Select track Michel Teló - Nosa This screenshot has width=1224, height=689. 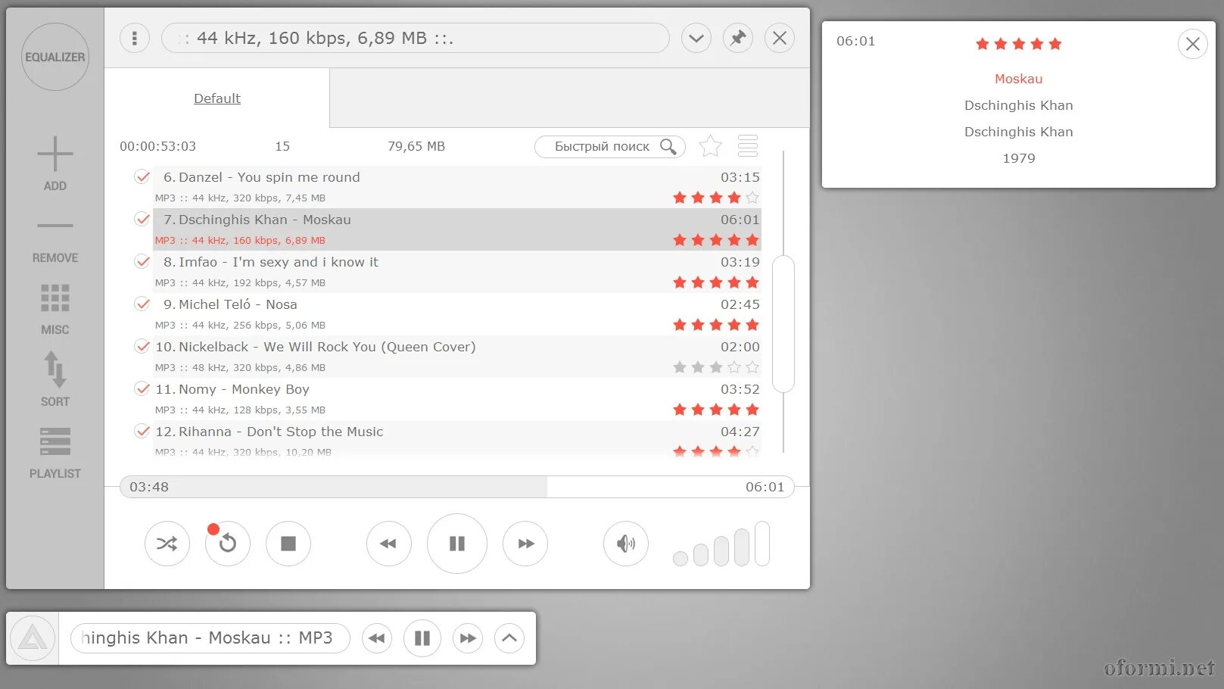pyautogui.click(x=457, y=314)
